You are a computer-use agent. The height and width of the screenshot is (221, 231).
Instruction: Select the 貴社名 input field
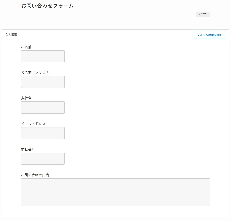[x=43, y=107]
